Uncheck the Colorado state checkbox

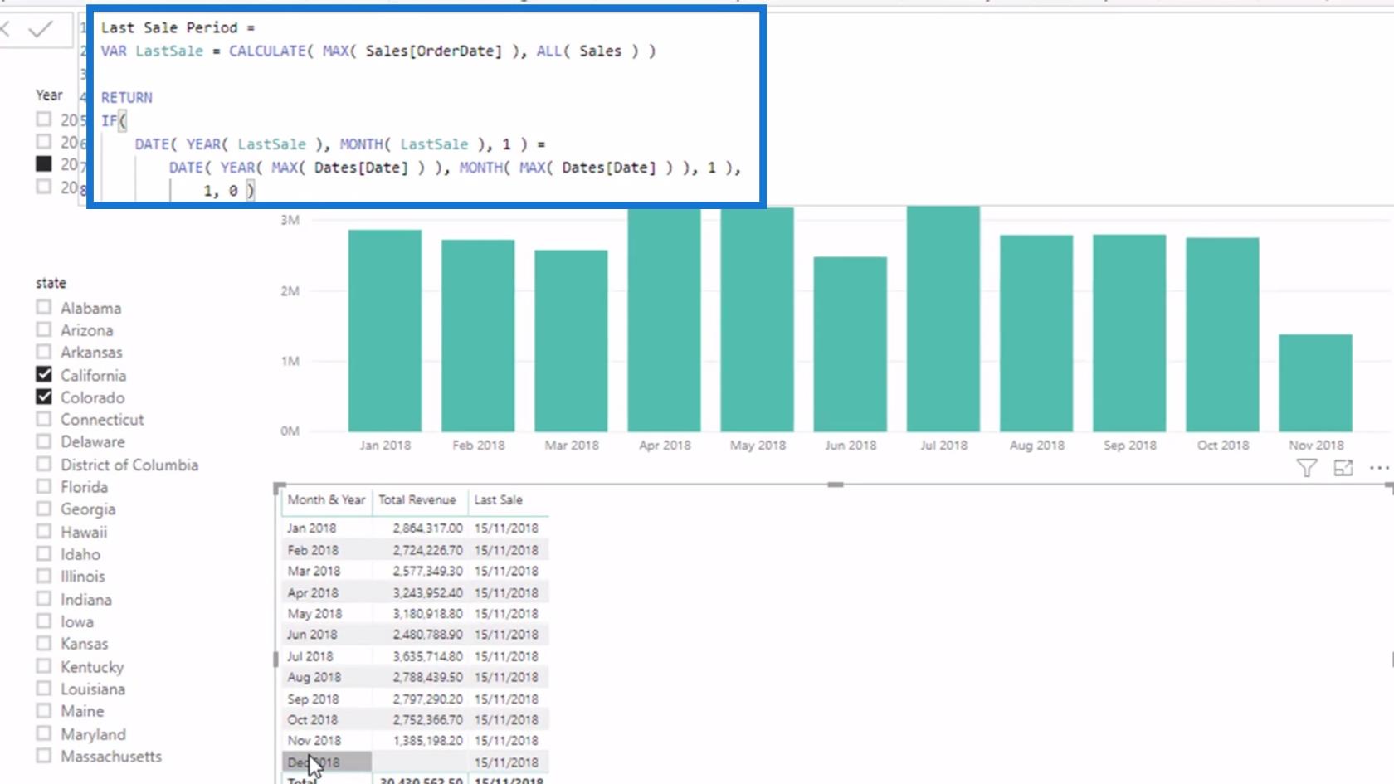click(44, 397)
